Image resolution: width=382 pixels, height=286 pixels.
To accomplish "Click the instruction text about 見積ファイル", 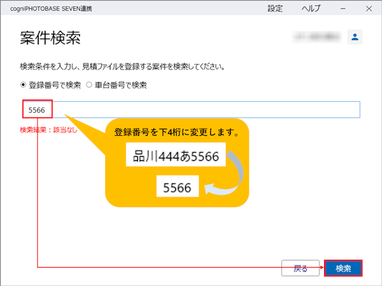I will [122, 67].
